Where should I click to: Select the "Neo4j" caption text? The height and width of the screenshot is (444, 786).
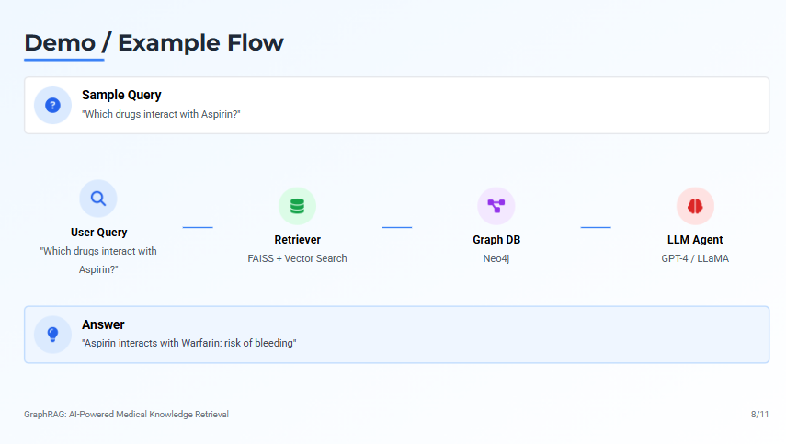496,258
